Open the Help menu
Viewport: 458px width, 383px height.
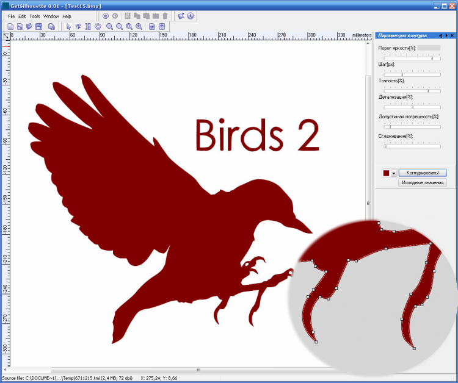point(67,16)
